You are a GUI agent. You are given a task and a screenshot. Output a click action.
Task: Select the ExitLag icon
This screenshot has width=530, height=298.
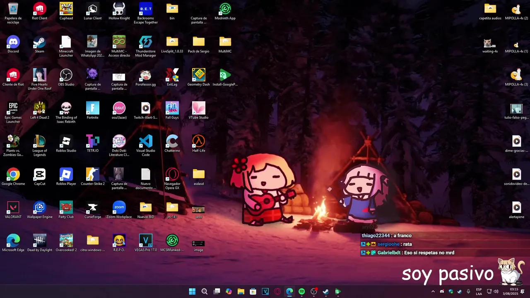(172, 77)
